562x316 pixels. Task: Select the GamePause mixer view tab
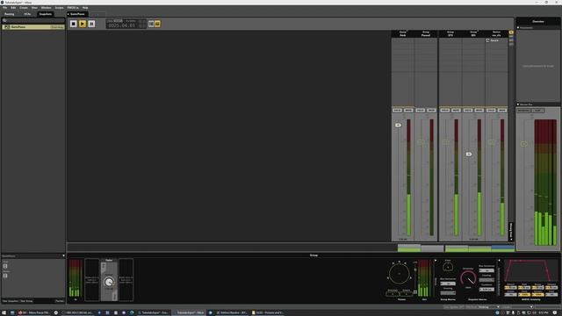[77, 14]
